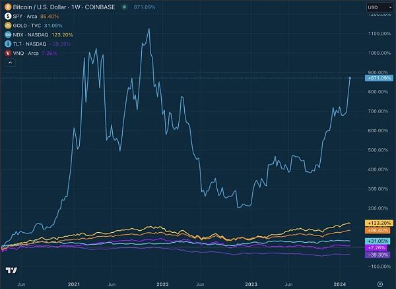Click the 2022 label on time axis

pyautogui.click(x=162, y=283)
